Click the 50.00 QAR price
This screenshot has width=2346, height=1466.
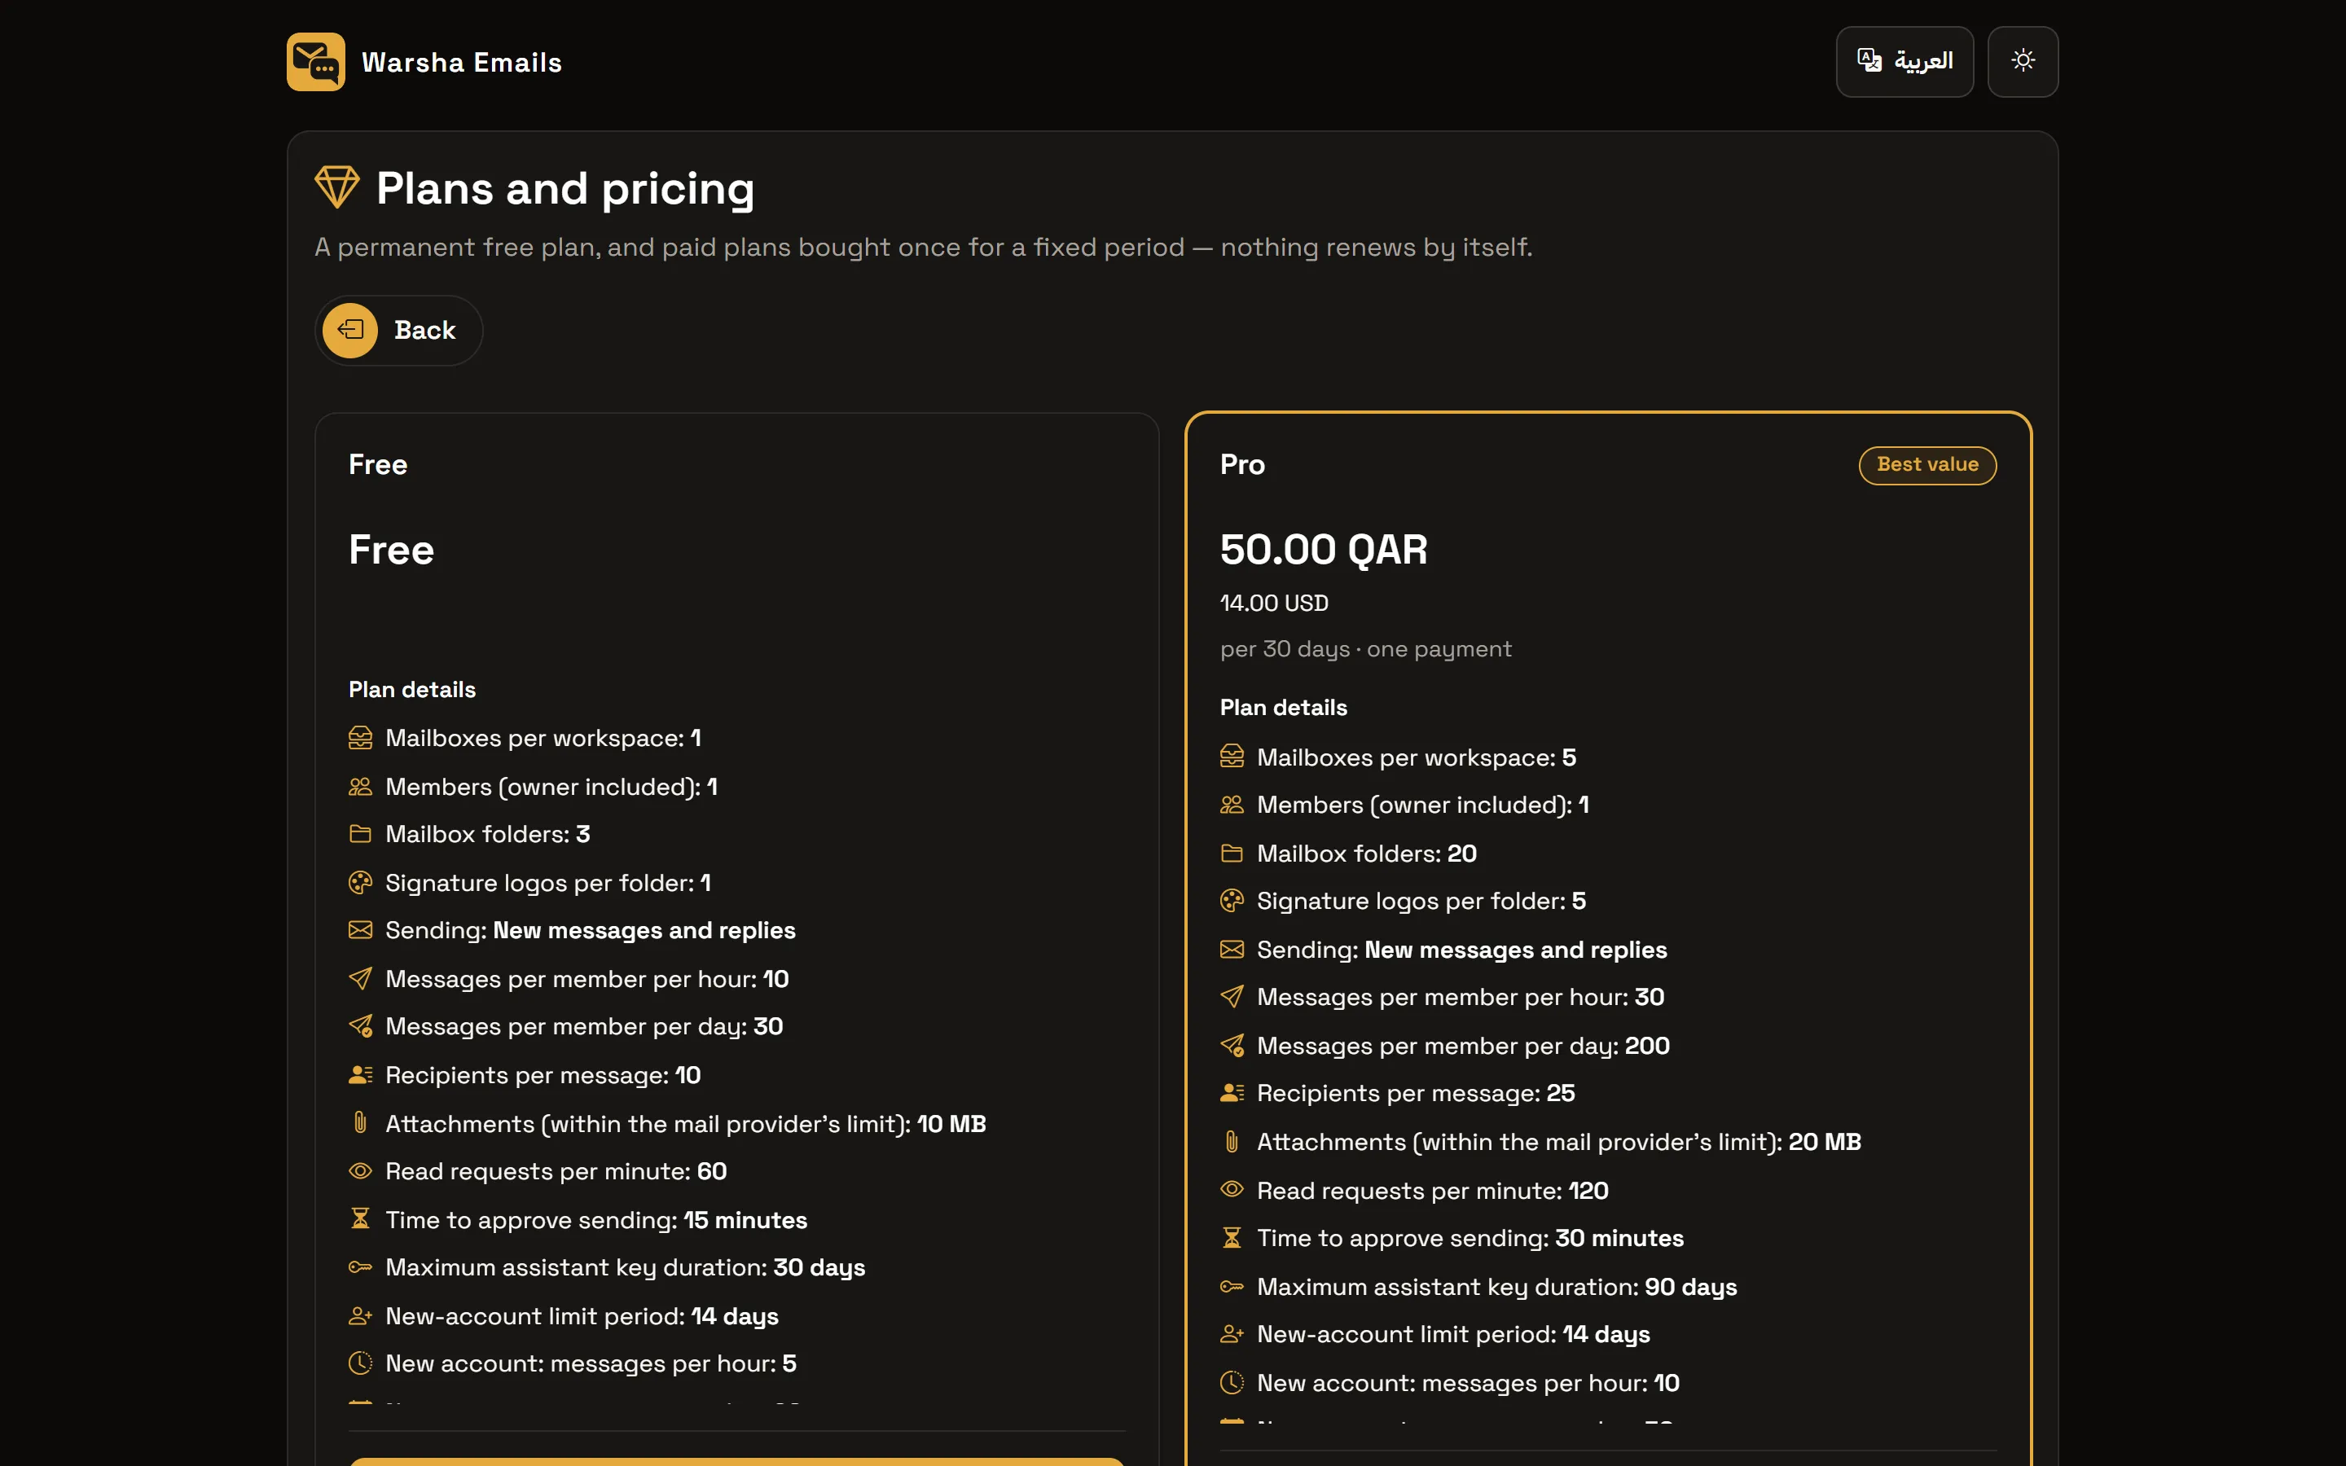tap(1323, 550)
